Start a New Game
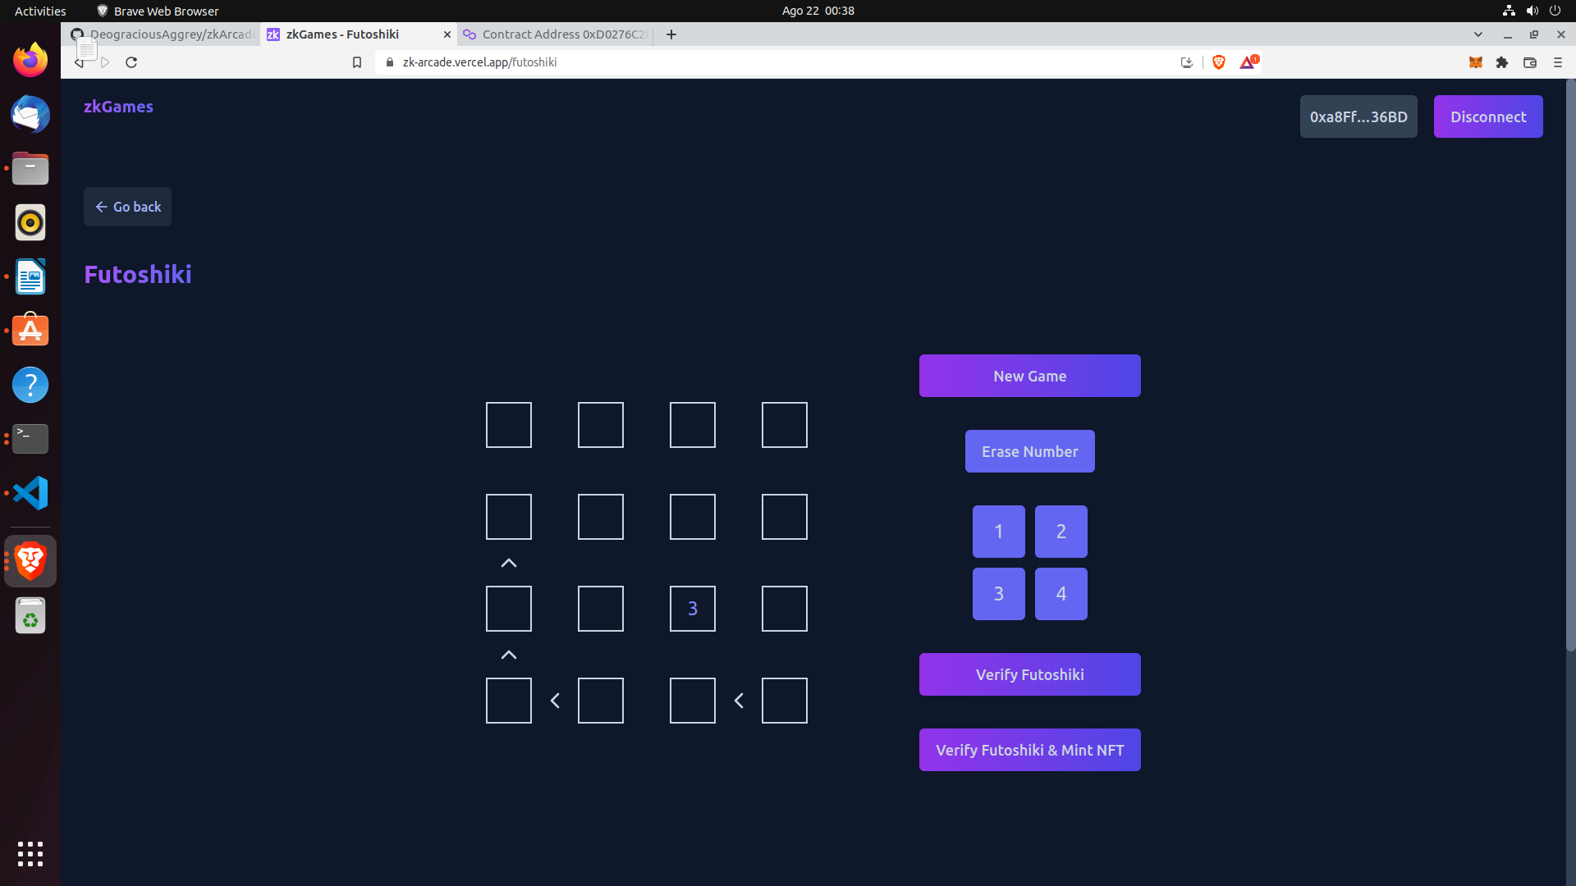The image size is (1576, 886). coord(1029,375)
